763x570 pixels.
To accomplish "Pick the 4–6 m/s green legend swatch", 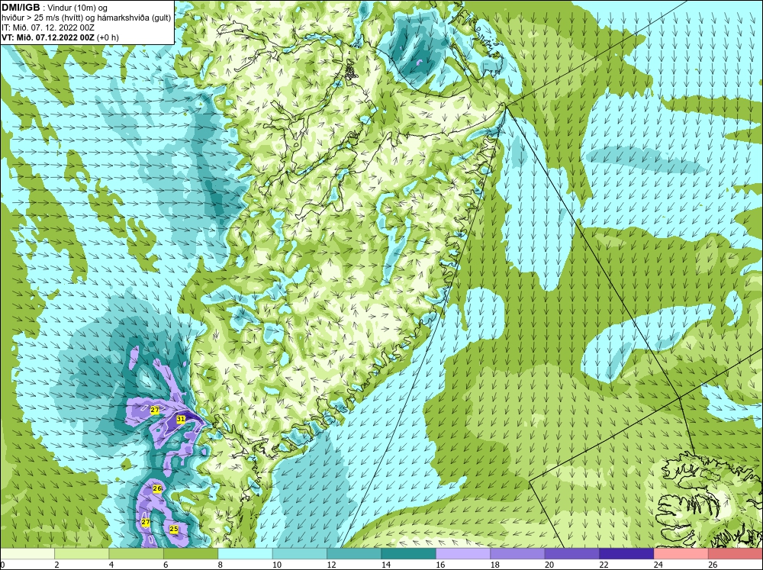I will point(137,554).
